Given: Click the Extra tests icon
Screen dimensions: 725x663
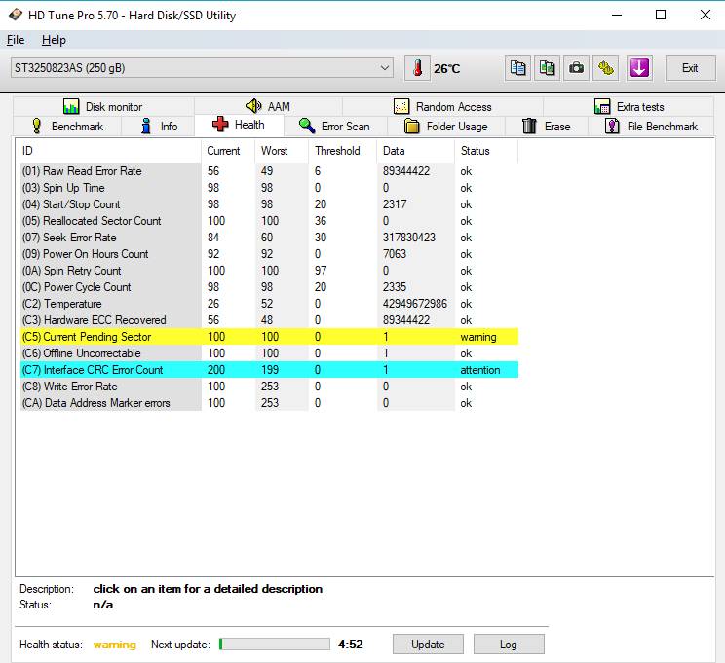Looking at the screenshot, I should [x=602, y=107].
